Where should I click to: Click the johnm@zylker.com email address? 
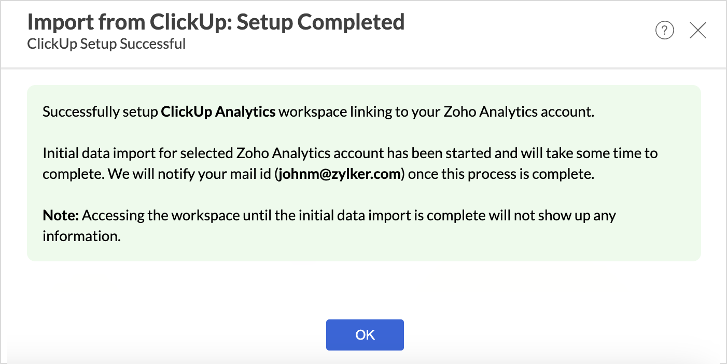click(x=340, y=174)
